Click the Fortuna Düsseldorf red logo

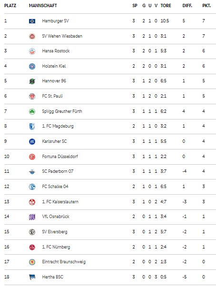pos(32,157)
